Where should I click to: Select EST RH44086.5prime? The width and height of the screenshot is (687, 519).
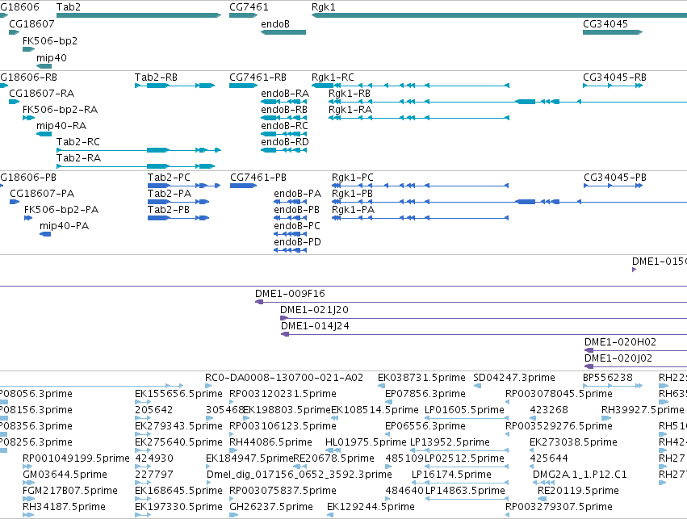click(x=270, y=442)
